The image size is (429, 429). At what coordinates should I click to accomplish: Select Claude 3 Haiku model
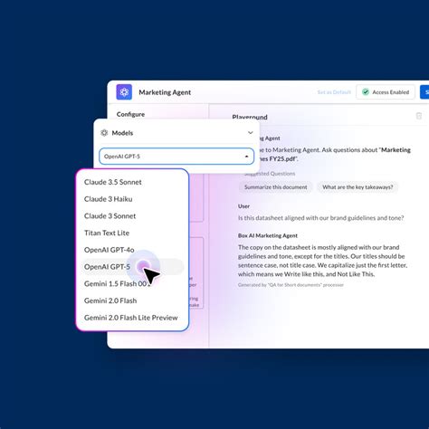click(109, 199)
